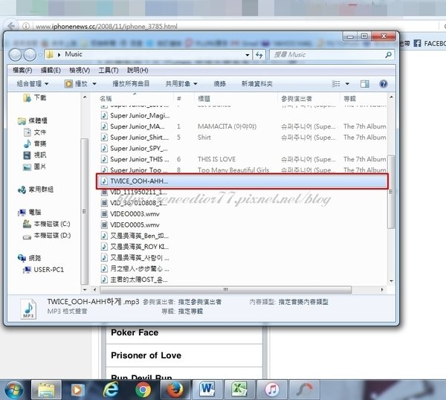
Task: Select 音樂 music library
Action: click(35, 143)
